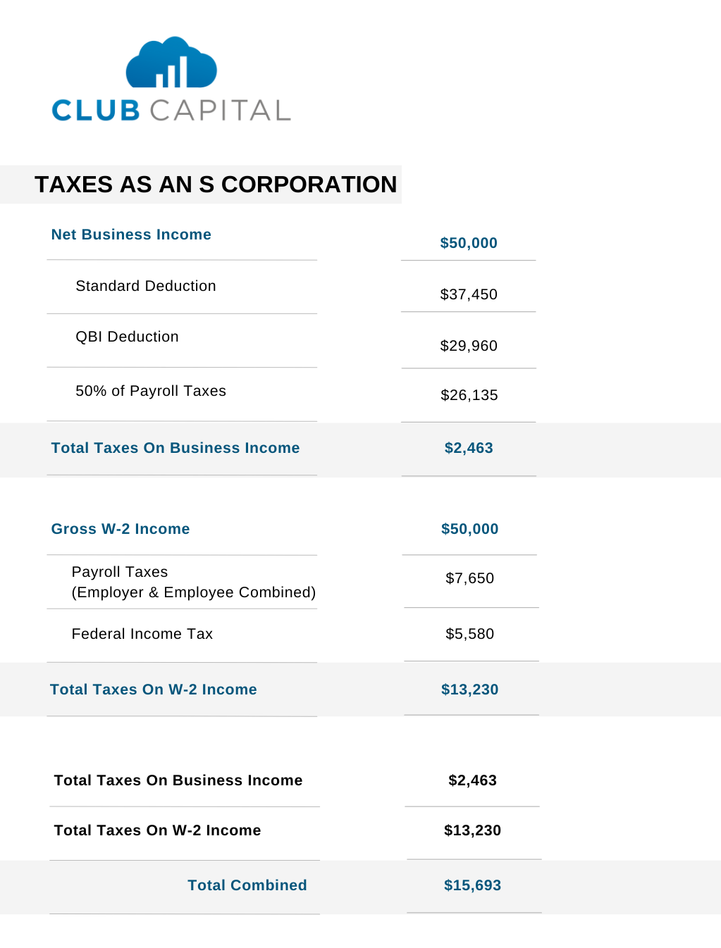Click the Gross W-2 Income heading
Viewport: 721px width, 948px height.
121,529
